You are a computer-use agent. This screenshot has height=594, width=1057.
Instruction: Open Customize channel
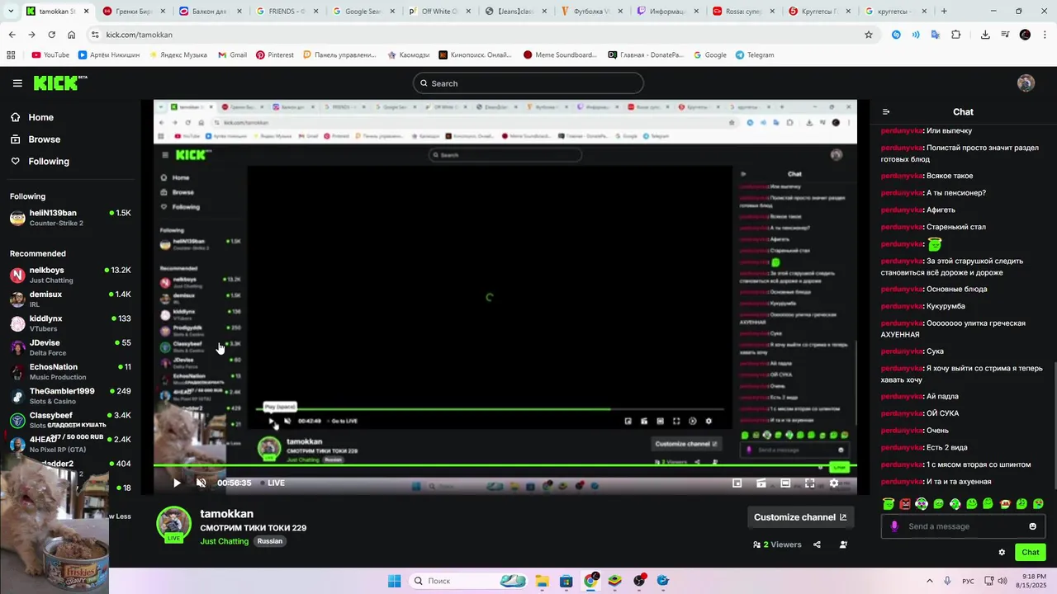[800, 517]
